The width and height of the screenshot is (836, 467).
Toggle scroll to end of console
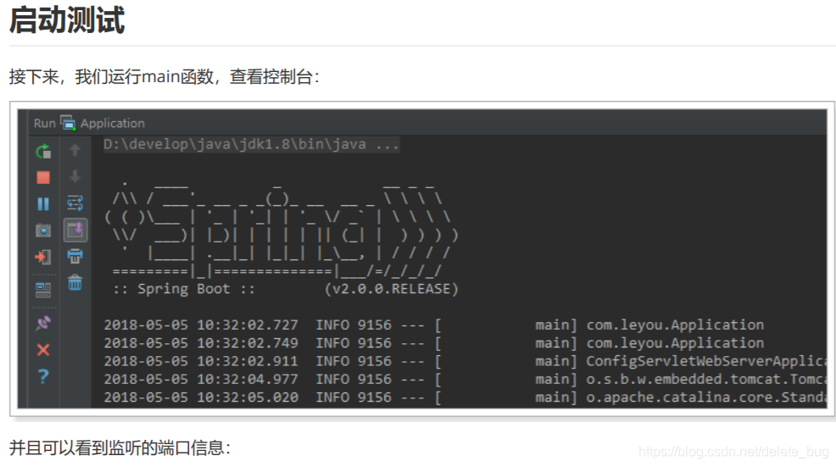coord(75,230)
